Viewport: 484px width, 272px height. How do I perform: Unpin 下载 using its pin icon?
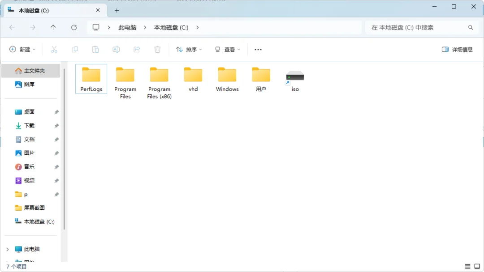coord(56,126)
